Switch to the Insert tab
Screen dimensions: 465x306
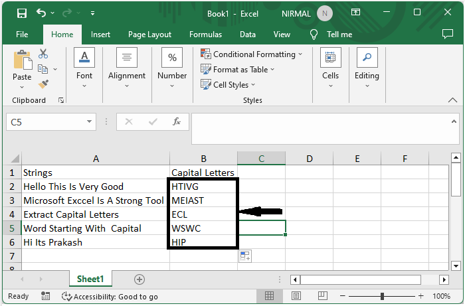pyautogui.click(x=100, y=35)
